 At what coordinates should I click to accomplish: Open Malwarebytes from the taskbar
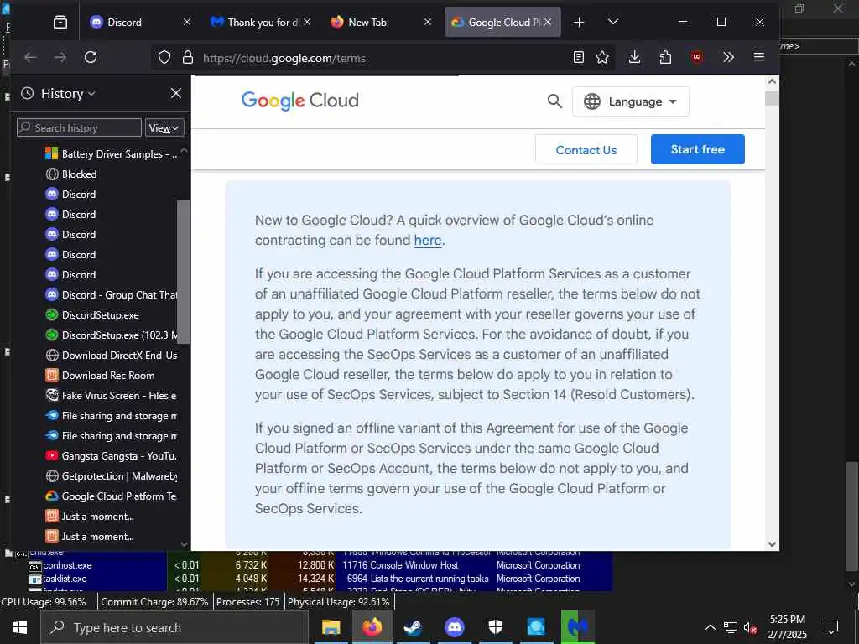pos(577,627)
